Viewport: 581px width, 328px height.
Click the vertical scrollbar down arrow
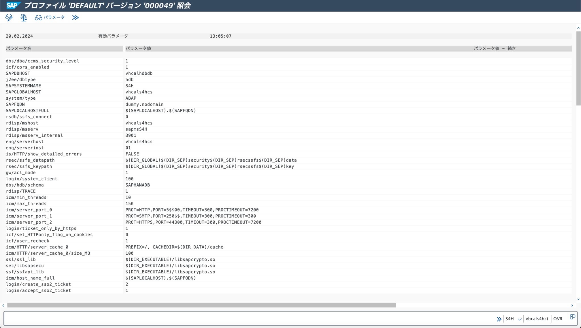click(x=578, y=299)
